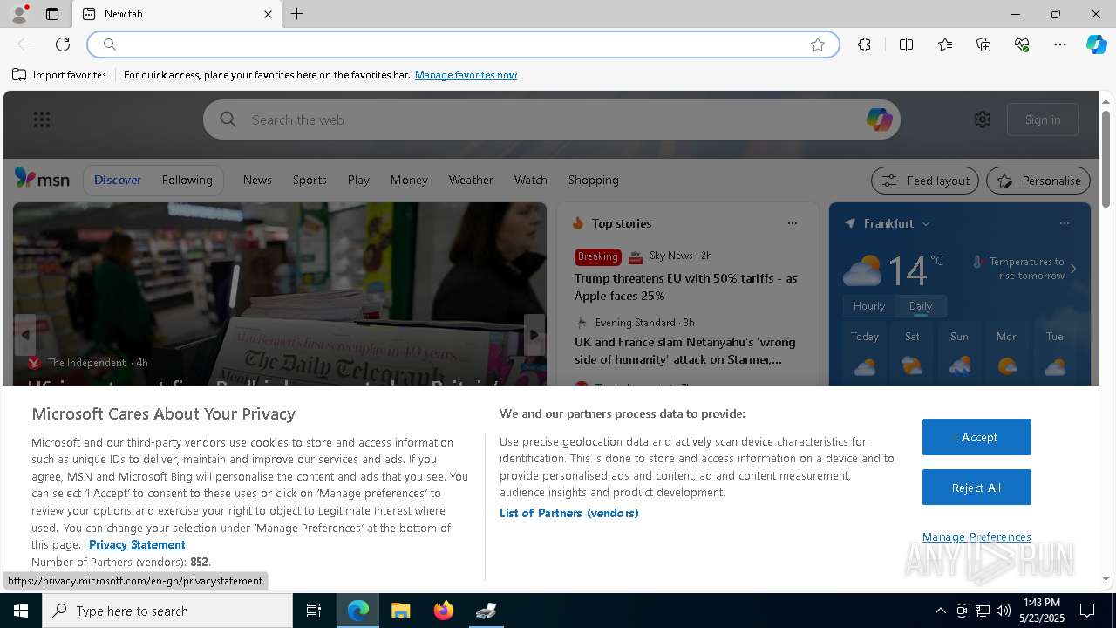Open weather card more options ellipsis

point(1065,223)
